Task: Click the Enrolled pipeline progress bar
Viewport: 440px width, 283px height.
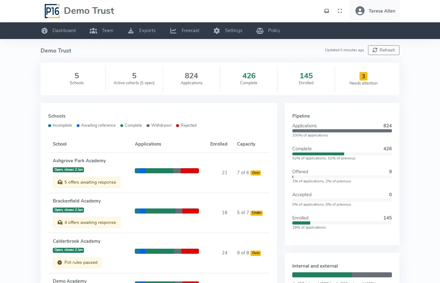Action: pyautogui.click(x=342, y=223)
